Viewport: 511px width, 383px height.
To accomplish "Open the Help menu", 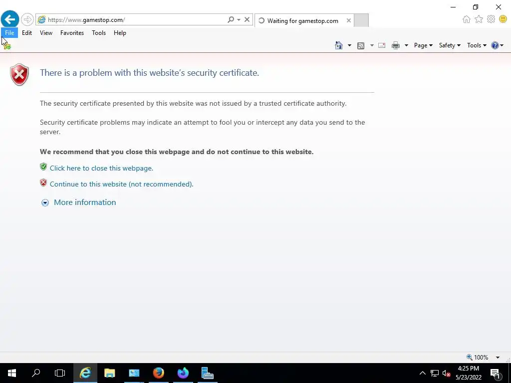I will click(x=120, y=32).
